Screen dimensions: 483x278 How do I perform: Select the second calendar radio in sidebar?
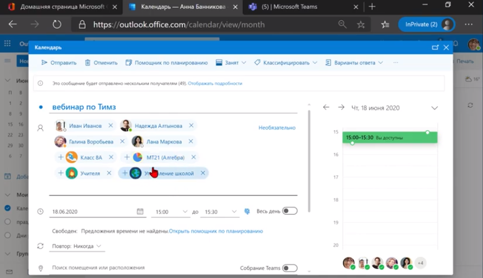[8, 222]
